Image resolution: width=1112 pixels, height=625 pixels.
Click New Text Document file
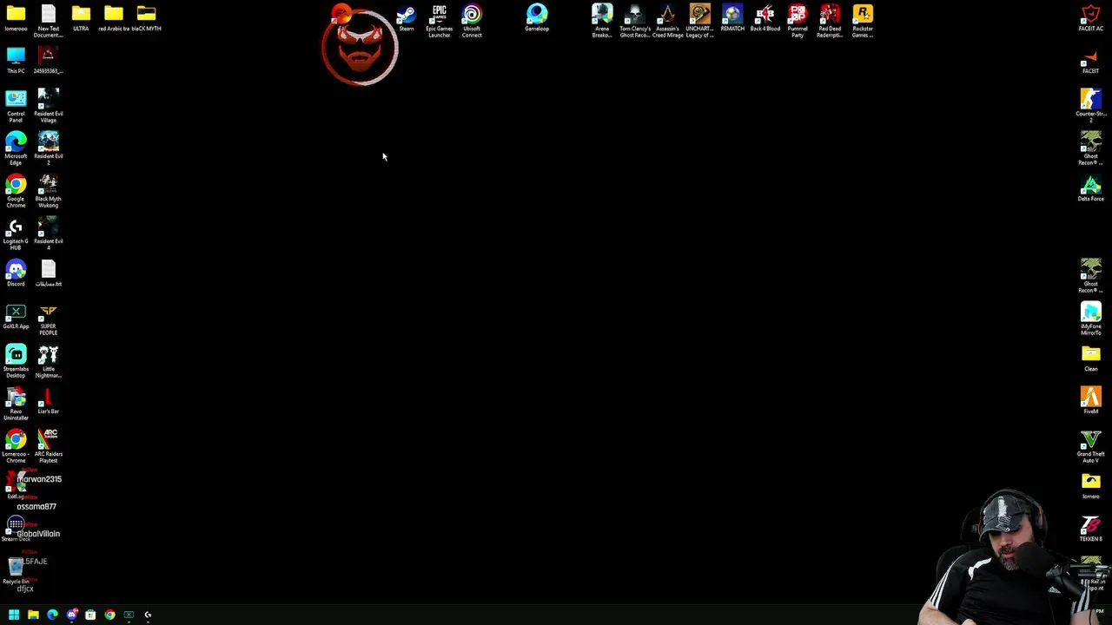49,21
